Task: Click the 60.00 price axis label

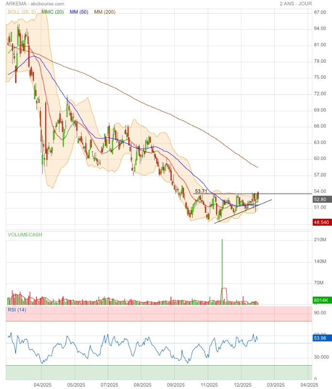Action: [320, 159]
